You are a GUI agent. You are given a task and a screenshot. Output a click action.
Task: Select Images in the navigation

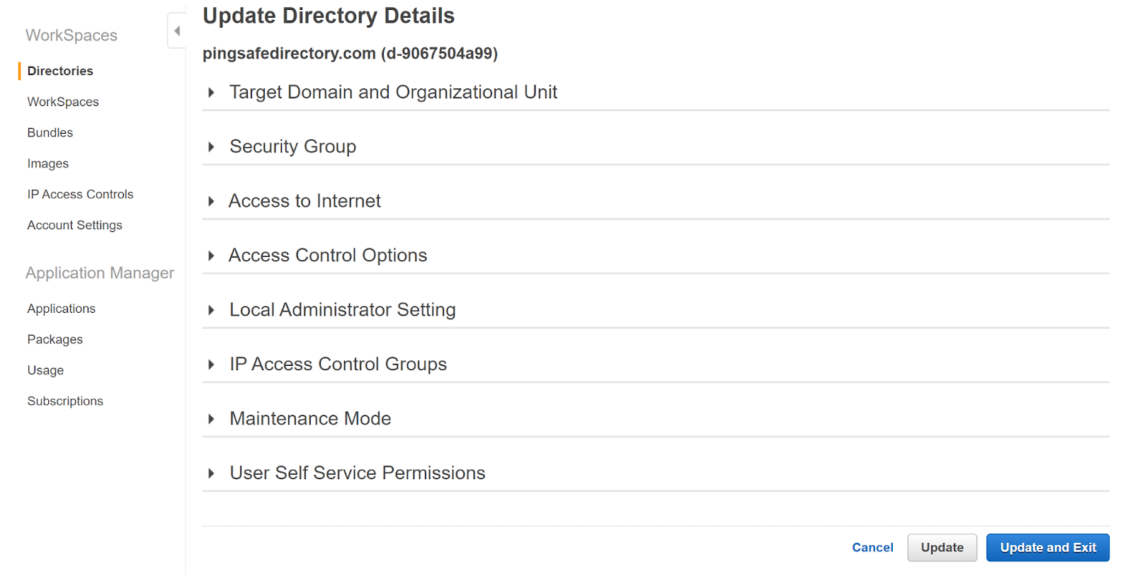[x=48, y=163]
